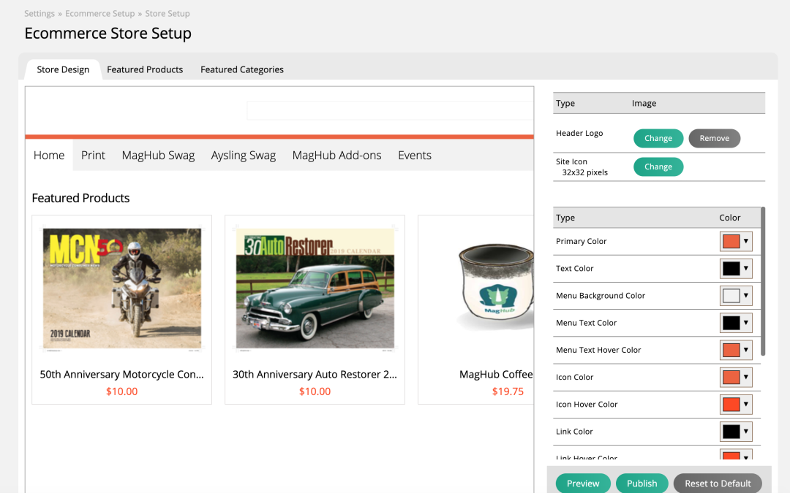The image size is (790, 493).
Task: Select Home in the store preview menu
Action: coord(49,155)
